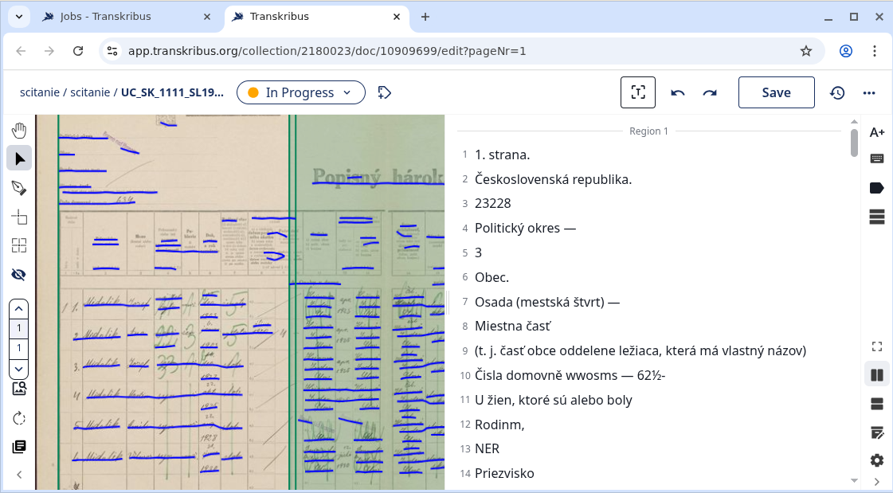The width and height of the screenshot is (893, 493).
Task: Open the In Progress status dropdown
Action: point(300,92)
